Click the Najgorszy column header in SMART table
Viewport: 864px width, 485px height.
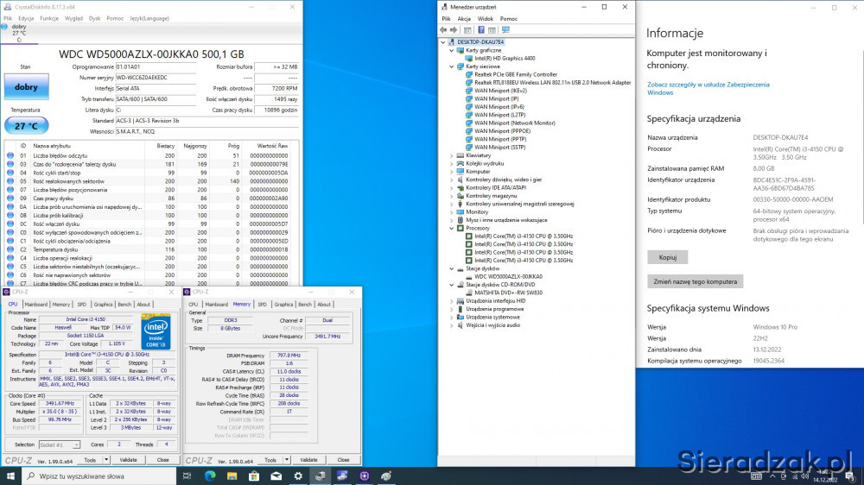(195, 146)
